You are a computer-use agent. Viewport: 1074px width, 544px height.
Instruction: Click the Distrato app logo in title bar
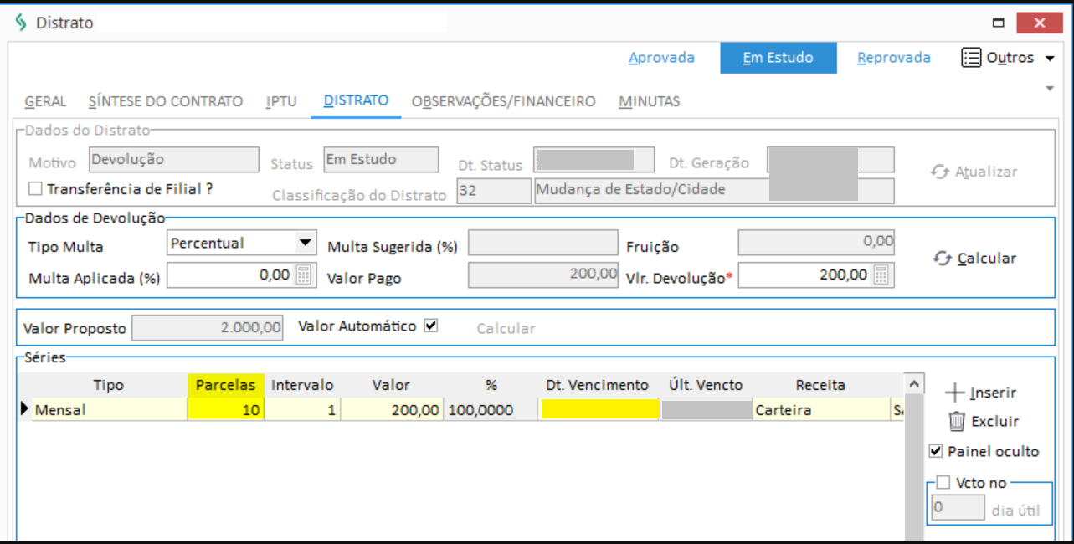pyautogui.click(x=20, y=23)
